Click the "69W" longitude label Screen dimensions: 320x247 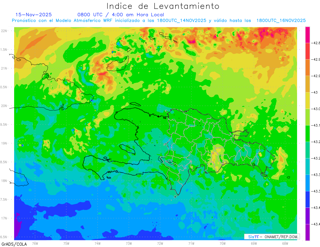click(x=254, y=244)
